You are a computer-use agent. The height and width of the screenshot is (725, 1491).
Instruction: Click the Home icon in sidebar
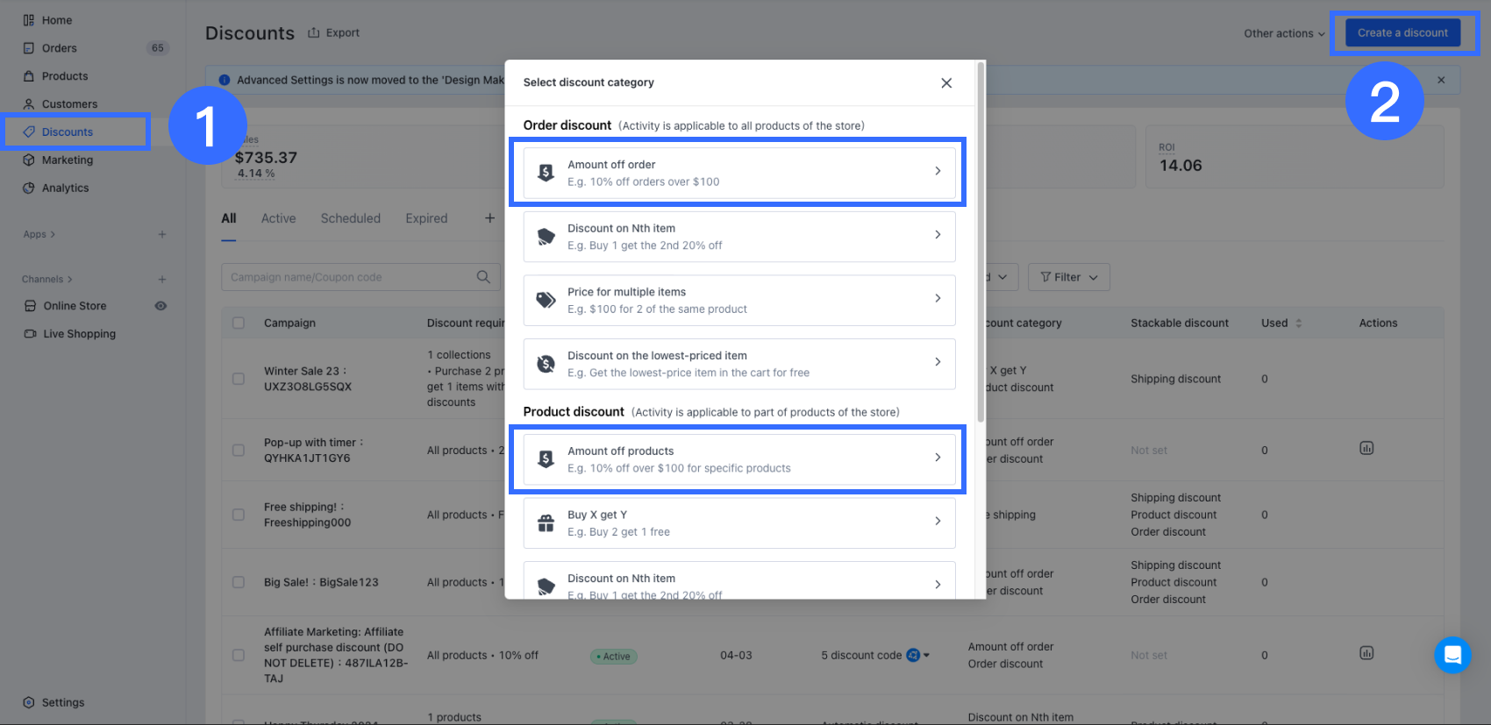[29, 20]
